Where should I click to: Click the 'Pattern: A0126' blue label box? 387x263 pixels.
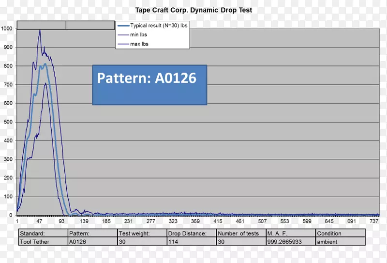pyautogui.click(x=149, y=85)
